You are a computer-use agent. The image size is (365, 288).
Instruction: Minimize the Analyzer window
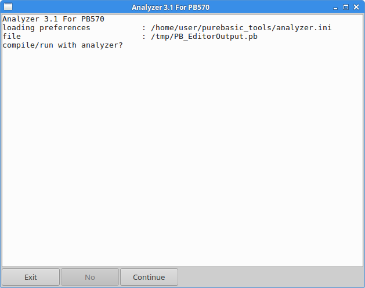335,7
